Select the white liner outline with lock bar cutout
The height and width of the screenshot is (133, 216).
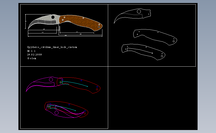click(143, 52)
